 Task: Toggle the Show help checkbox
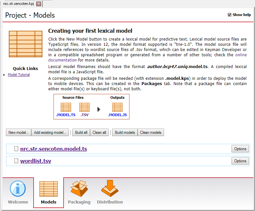click(230, 15)
